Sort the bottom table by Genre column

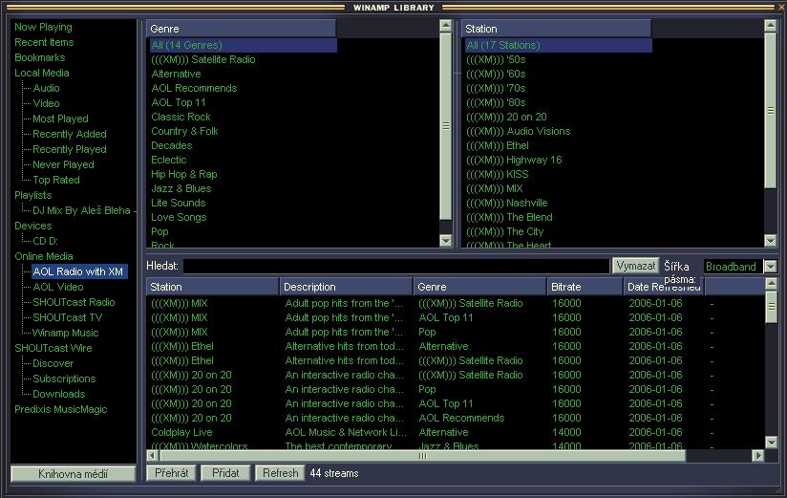coord(479,287)
